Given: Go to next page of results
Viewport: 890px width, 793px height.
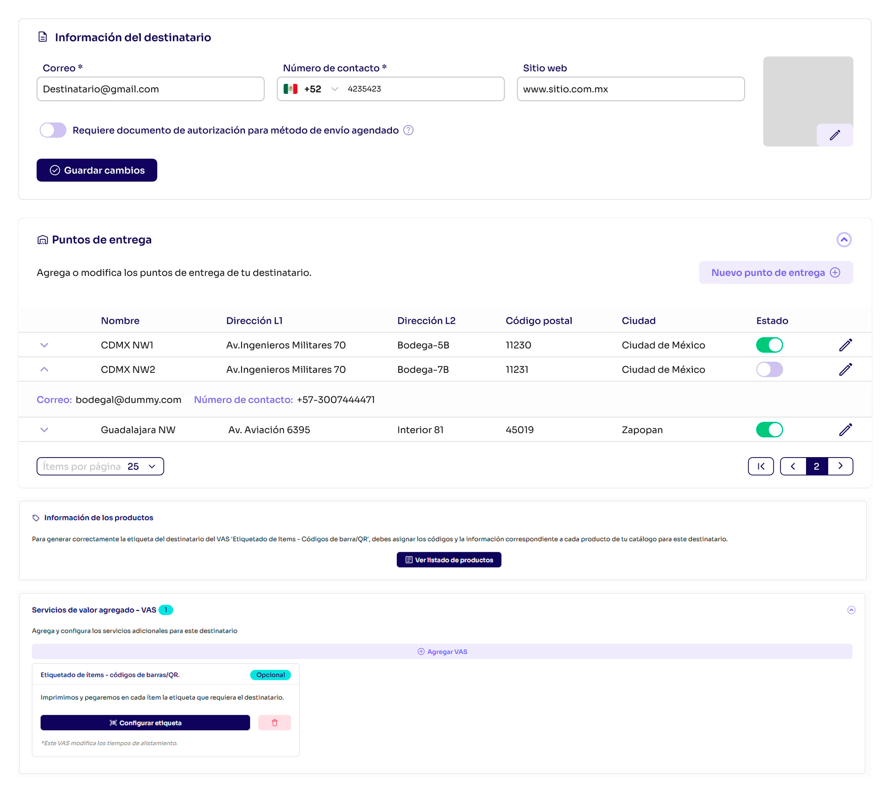Looking at the screenshot, I should pyautogui.click(x=840, y=466).
